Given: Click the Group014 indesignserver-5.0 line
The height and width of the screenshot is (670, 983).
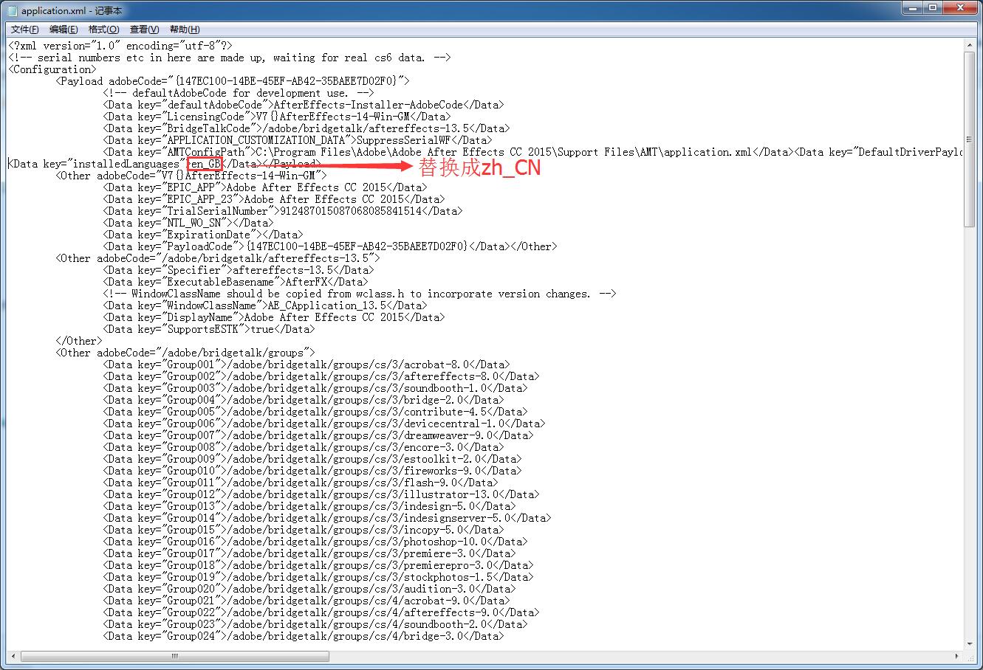Looking at the screenshot, I should 326,518.
